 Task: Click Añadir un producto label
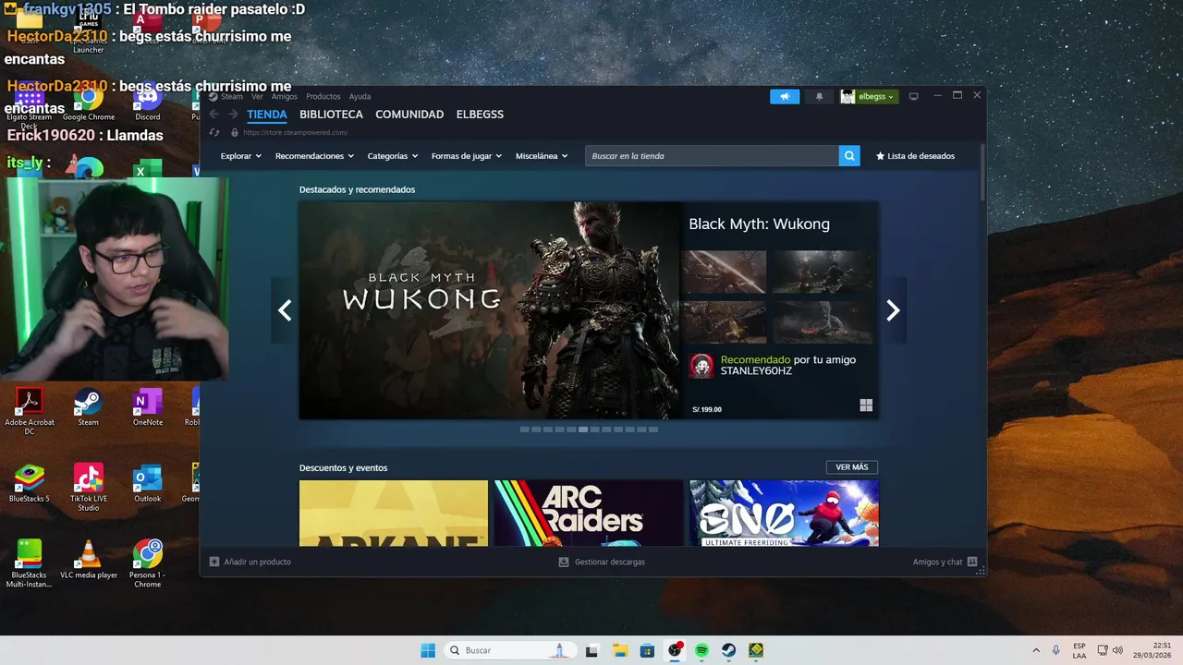pyautogui.click(x=257, y=562)
